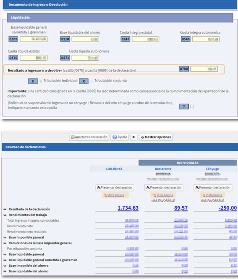Click the Declarante column header
This screenshot has width=238, height=279.
click(x=163, y=169)
